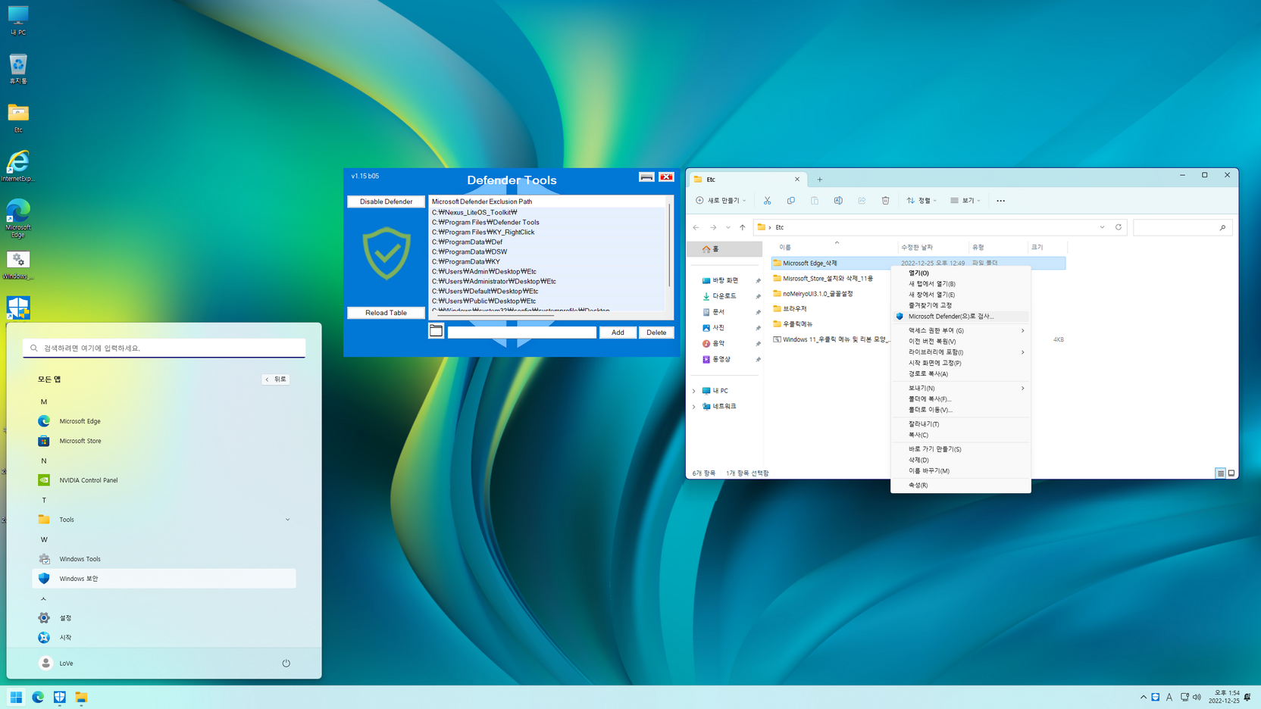Show hidden icons in system tray
The height and width of the screenshot is (709, 1261).
point(1143,697)
